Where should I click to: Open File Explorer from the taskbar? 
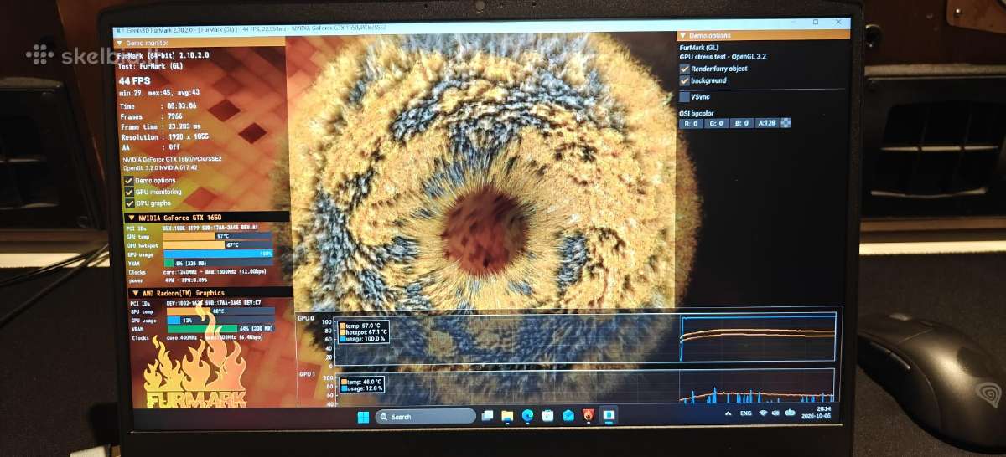[507, 416]
